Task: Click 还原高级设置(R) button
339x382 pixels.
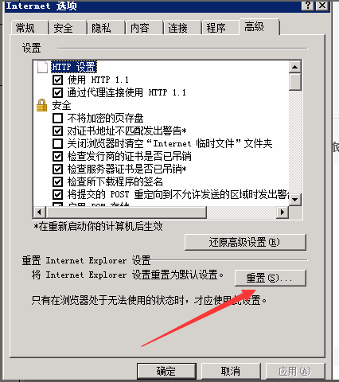Action: point(245,242)
